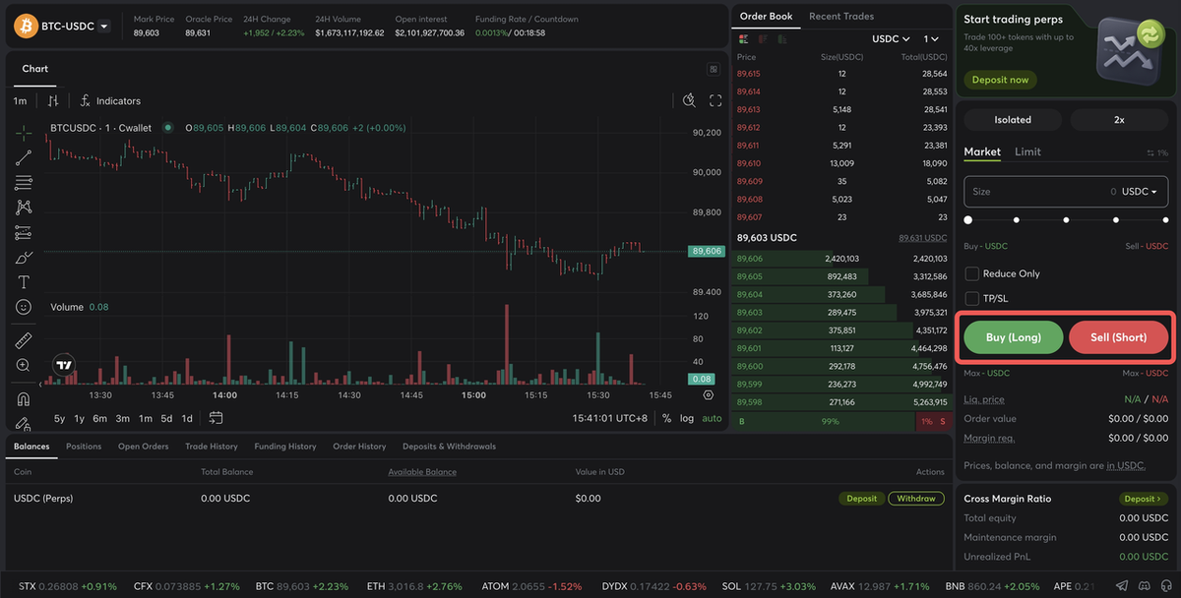1181x598 pixels.
Task: Open the order book USDC unit dropdown
Action: [891, 39]
